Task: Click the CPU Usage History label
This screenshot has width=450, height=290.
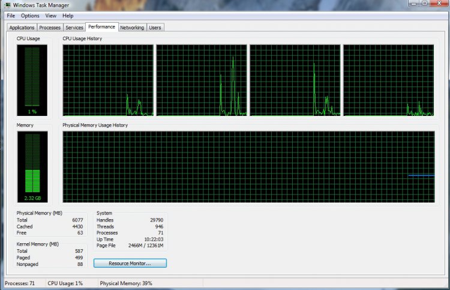Action: click(x=82, y=38)
